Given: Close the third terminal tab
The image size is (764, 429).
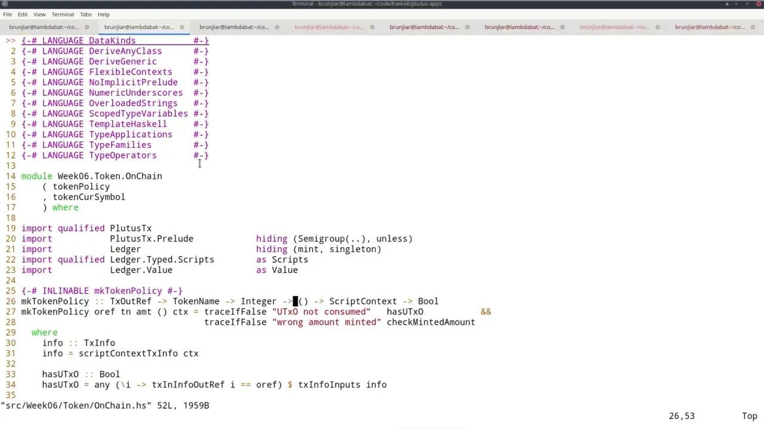Looking at the screenshot, I should (x=277, y=27).
